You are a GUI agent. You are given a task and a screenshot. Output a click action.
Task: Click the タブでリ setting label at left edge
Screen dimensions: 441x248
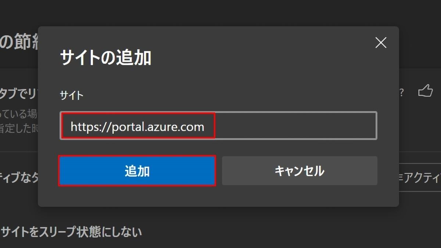(19, 94)
